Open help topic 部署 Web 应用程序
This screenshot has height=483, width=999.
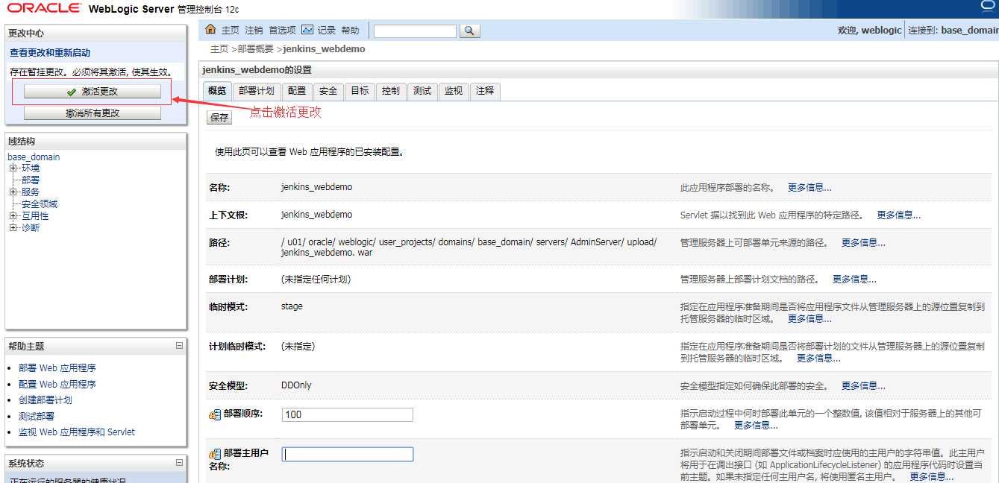tap(57, 368)
